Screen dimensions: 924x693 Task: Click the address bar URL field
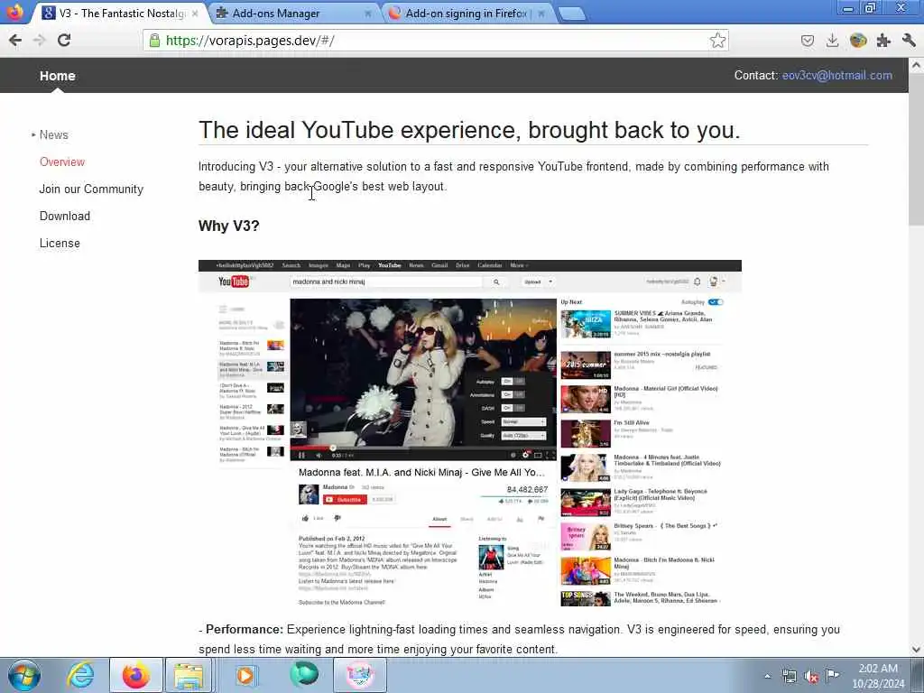(436, 40)
